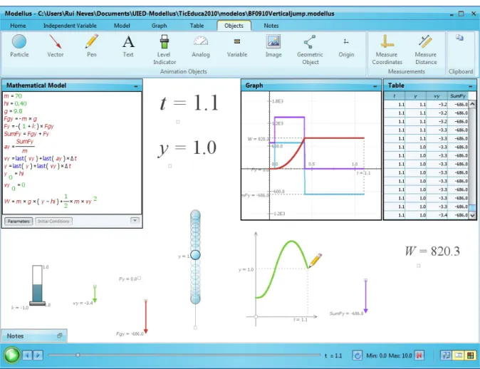
Task: Click the m = 70 parameter line
Action: (x=13, y=96)
